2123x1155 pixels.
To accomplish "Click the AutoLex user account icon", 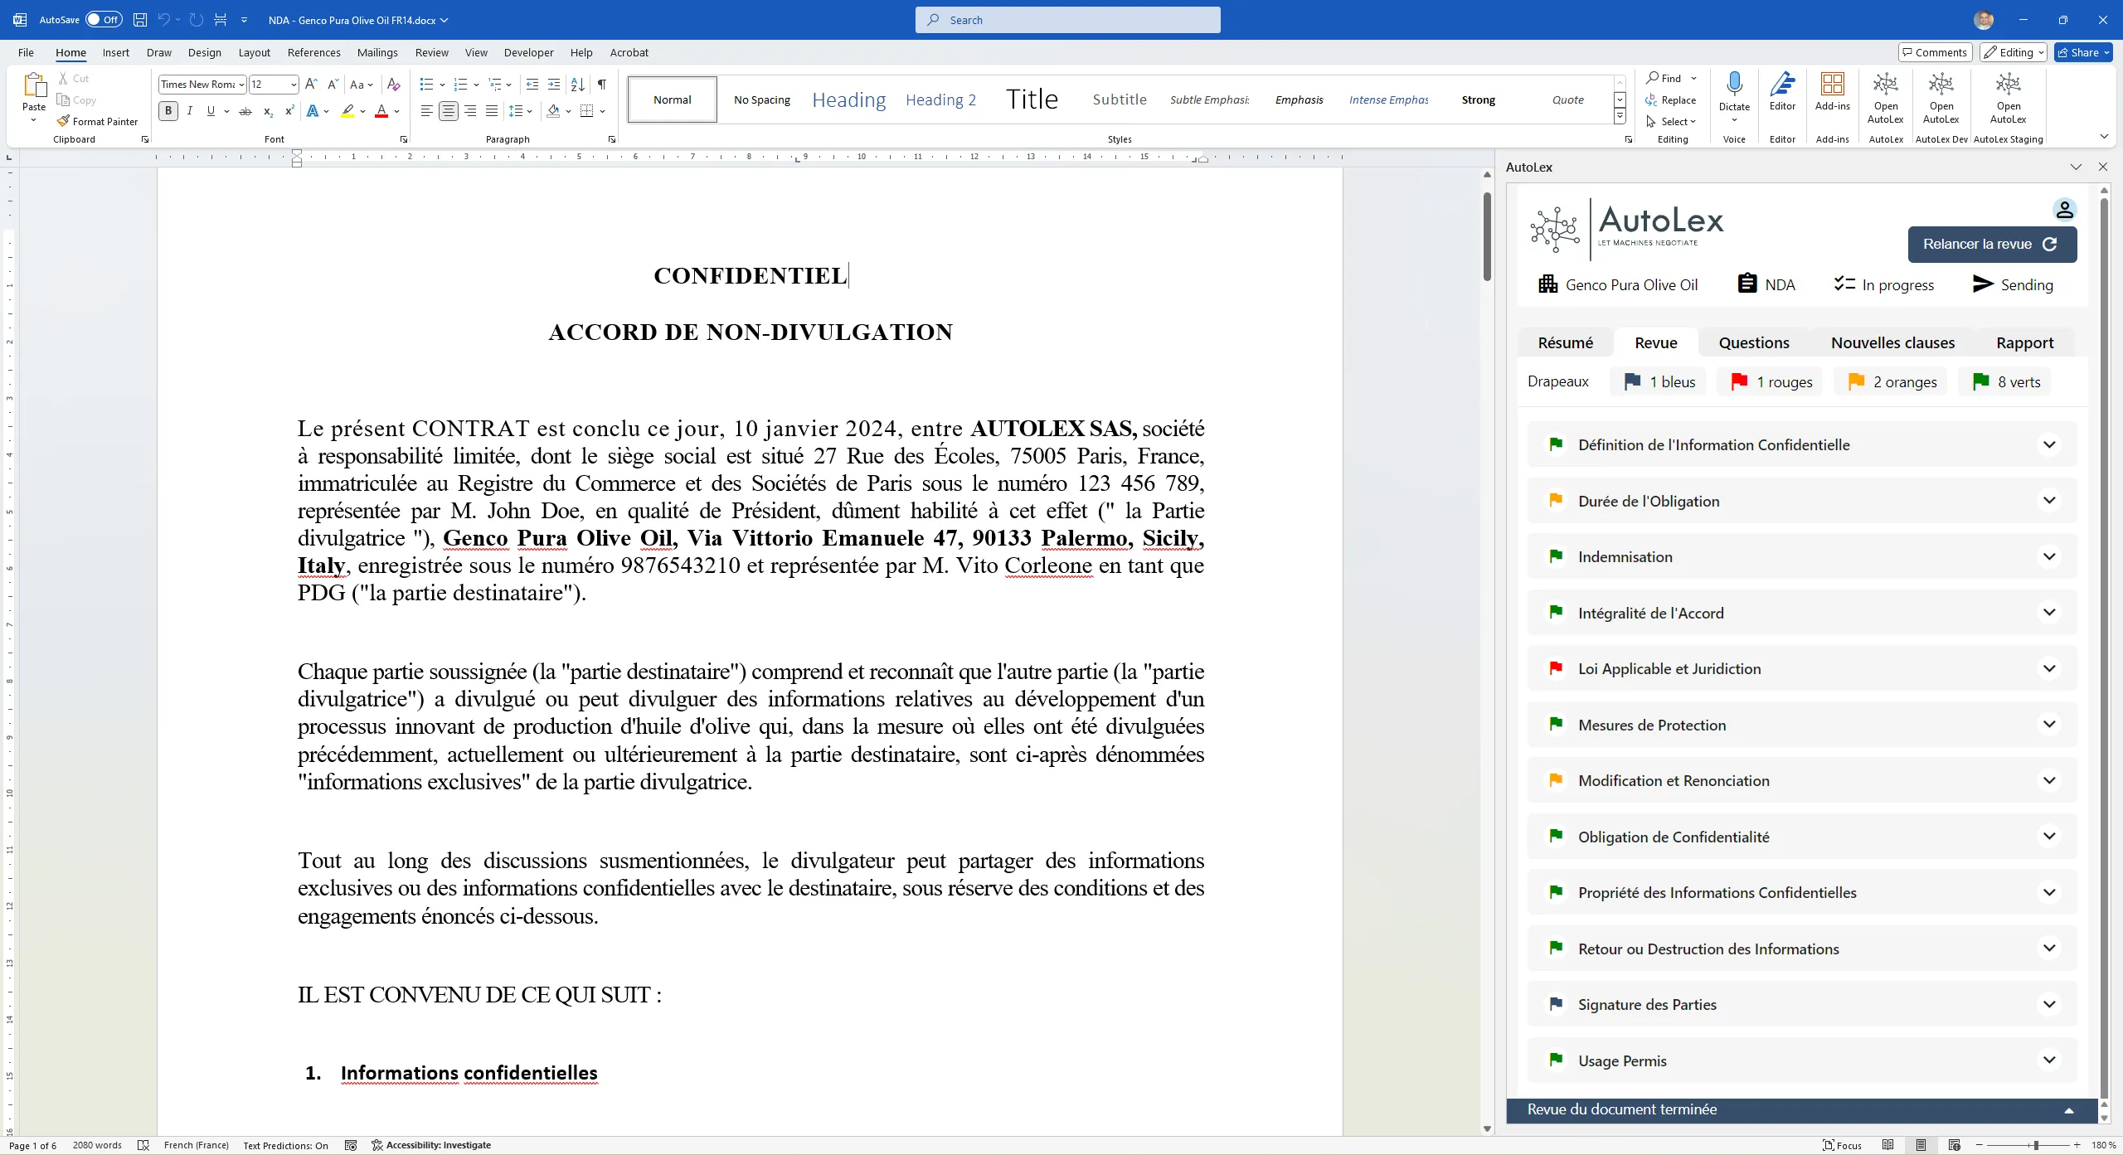I will 2064,210.
